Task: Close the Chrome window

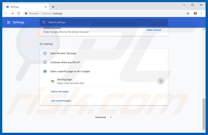Action: pos(201,5)
